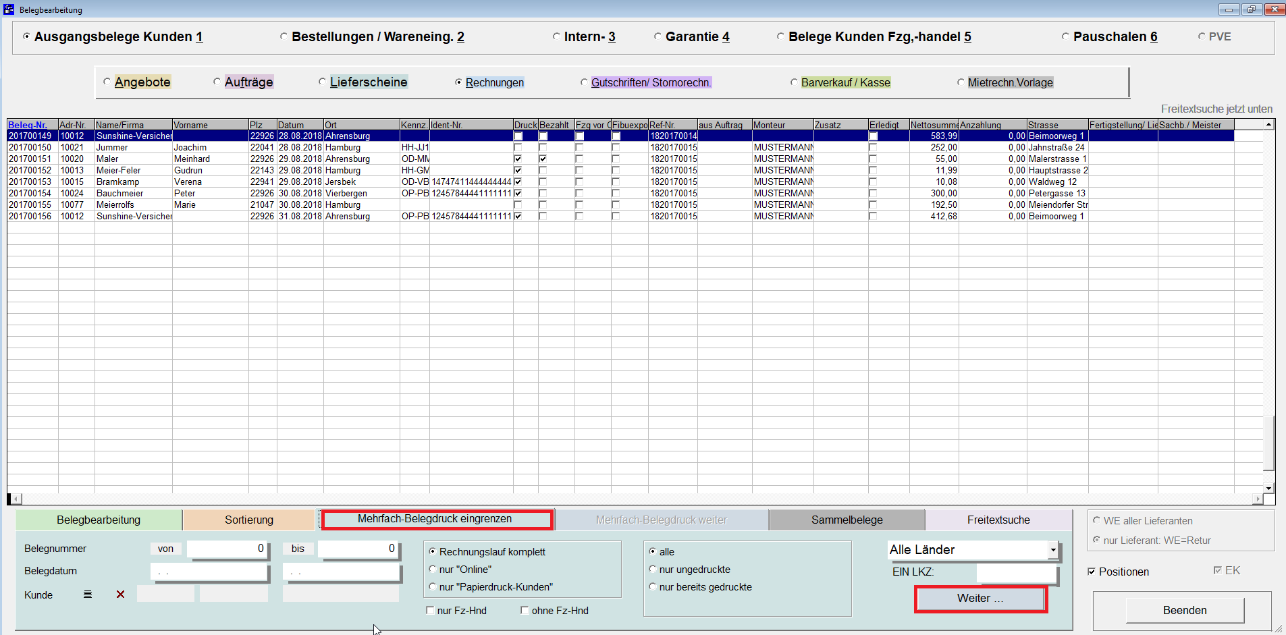Open the Belegbearbeitung tab
This screenshot has height=635, width=1286.
99,520
